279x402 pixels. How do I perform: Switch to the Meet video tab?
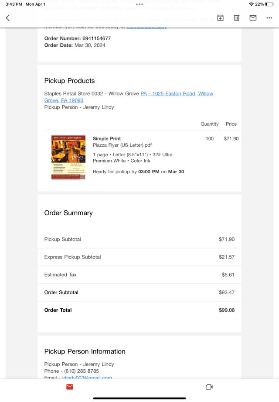point(209,387)
